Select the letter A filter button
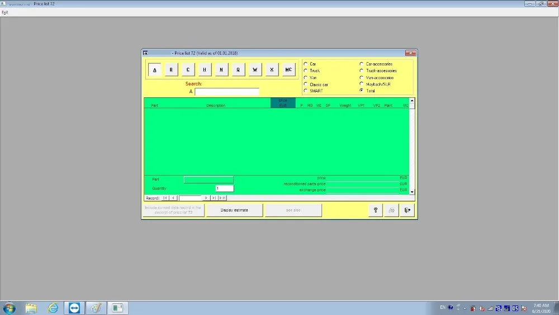Screen dimensions: 559x315 click(x=154, y=69)
